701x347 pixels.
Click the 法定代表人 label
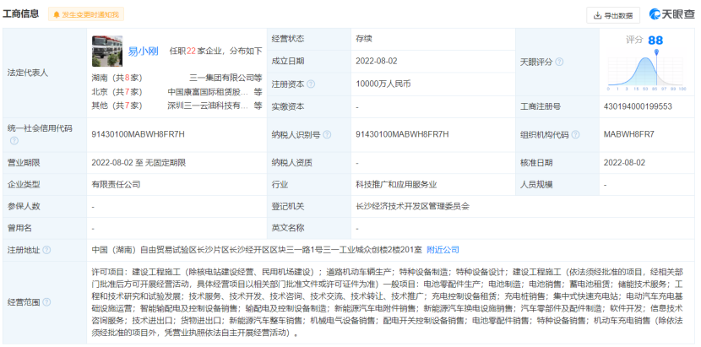28,73
